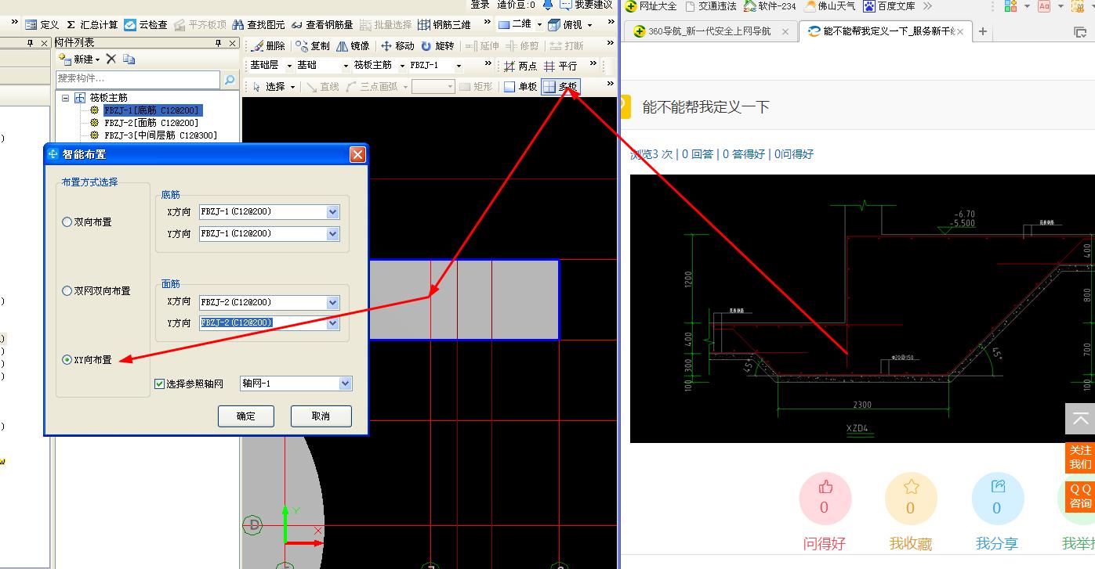Open 底筋 X方向 dropdown
The width and height of the screenshot is (1095, 569).
click(332, 211)
